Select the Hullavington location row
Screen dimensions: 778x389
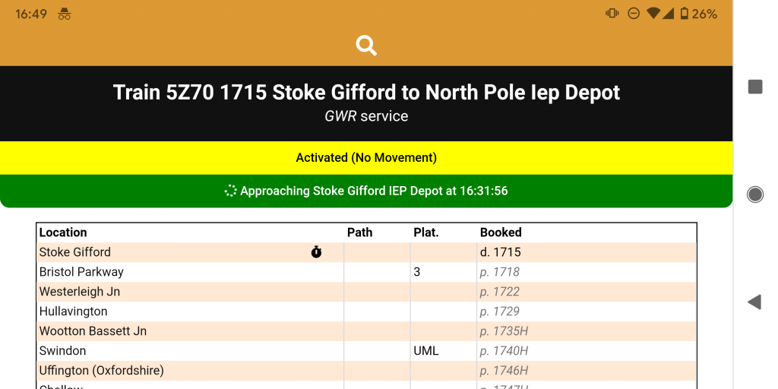pyautogui.click(x=367, y=312)
